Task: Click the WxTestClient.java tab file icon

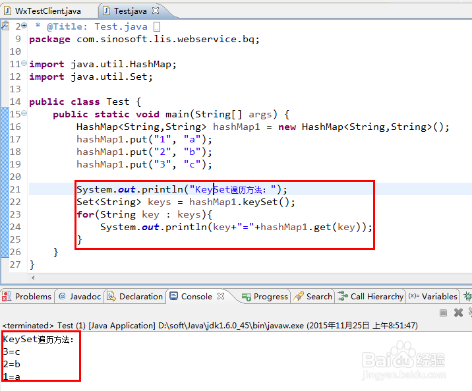Action: 8,11
